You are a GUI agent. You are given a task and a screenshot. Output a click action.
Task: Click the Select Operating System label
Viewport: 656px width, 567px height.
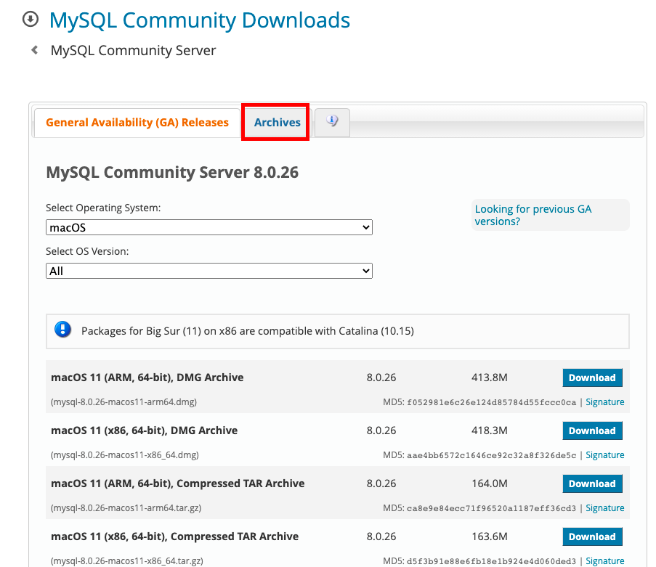click(x=103, y=208)
